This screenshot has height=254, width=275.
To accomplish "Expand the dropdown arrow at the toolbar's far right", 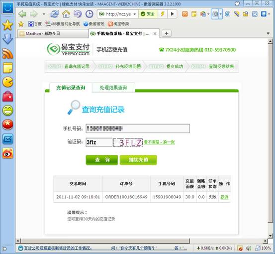I will (x=269, y=14).
